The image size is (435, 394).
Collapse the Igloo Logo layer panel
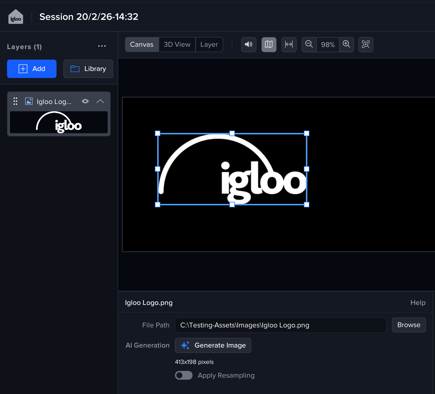coord(100,101)
